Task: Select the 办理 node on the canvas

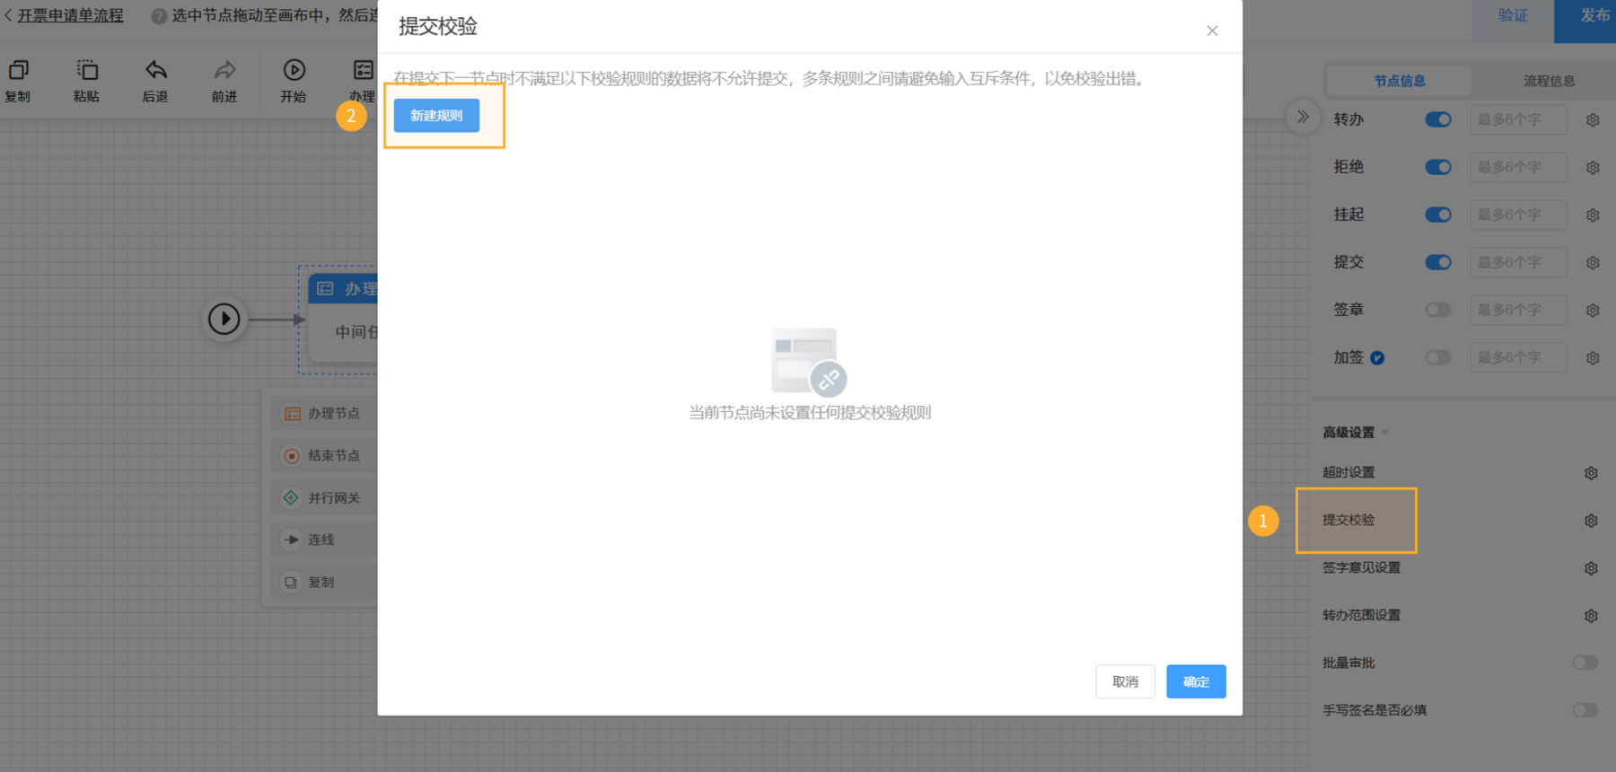Action: [x=343, y=319]
